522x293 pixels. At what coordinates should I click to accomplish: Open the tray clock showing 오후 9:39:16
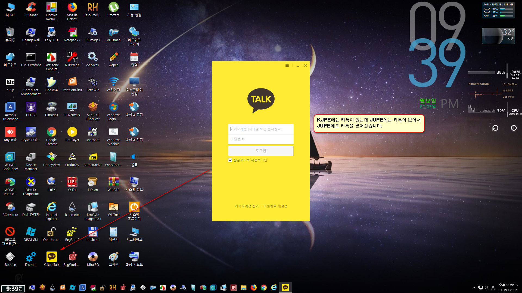point(508,288)
